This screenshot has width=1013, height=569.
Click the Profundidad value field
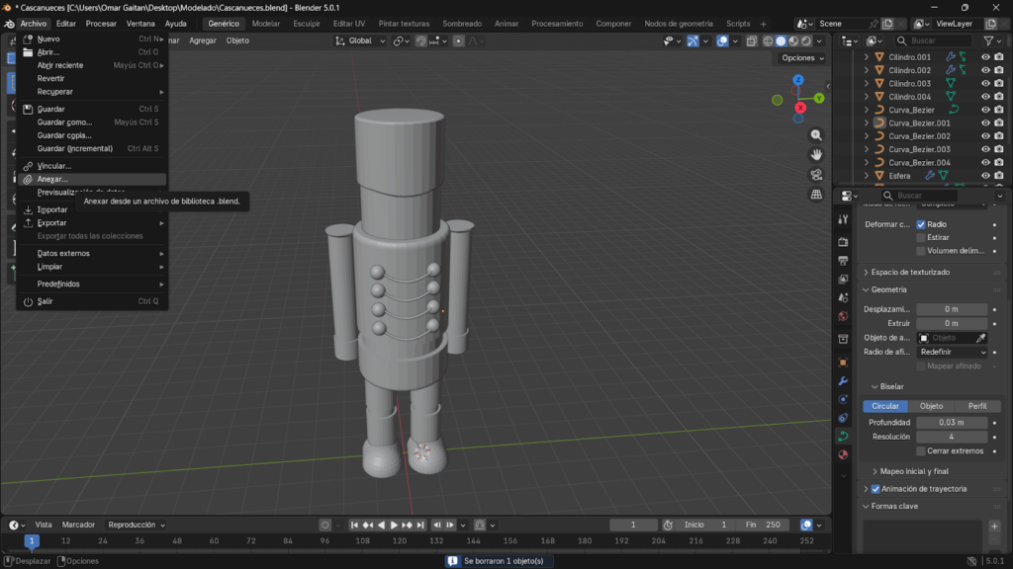click(x=951, y=423)
